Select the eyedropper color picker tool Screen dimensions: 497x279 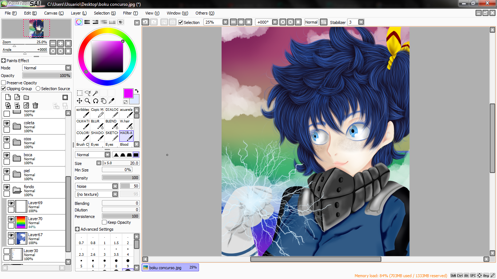(111, 101)
